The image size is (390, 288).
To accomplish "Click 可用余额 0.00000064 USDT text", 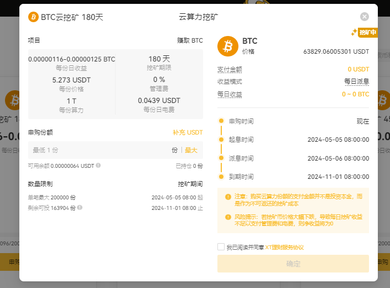I will point(61,166).
